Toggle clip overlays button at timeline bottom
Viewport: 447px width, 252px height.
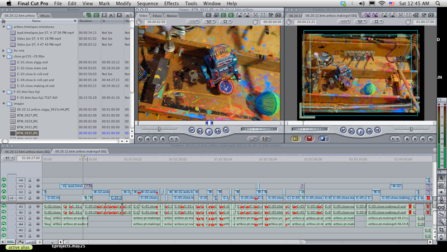(x=21, y=243)
